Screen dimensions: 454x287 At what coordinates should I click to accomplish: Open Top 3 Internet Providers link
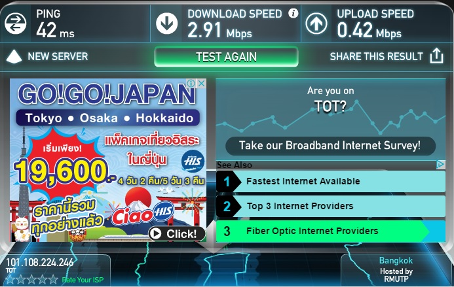(331, 206)
